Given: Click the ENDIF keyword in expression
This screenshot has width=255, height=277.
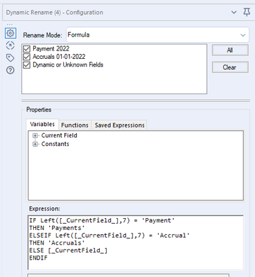Looking at the screenshot, I should (x=38, y=258).
